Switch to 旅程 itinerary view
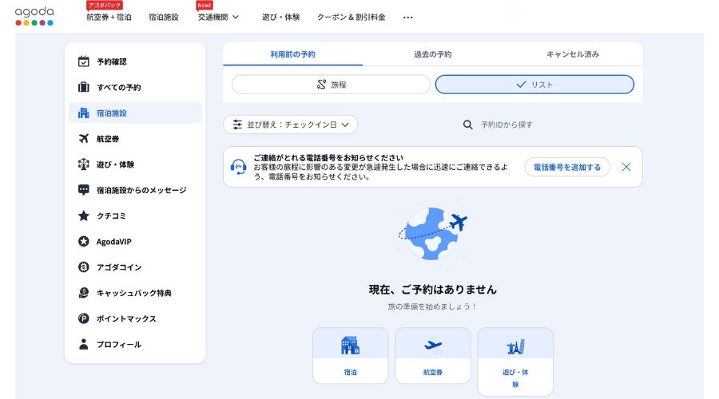Image resolution: width=719 pixels, height=399 pixels. pos(331,85)
